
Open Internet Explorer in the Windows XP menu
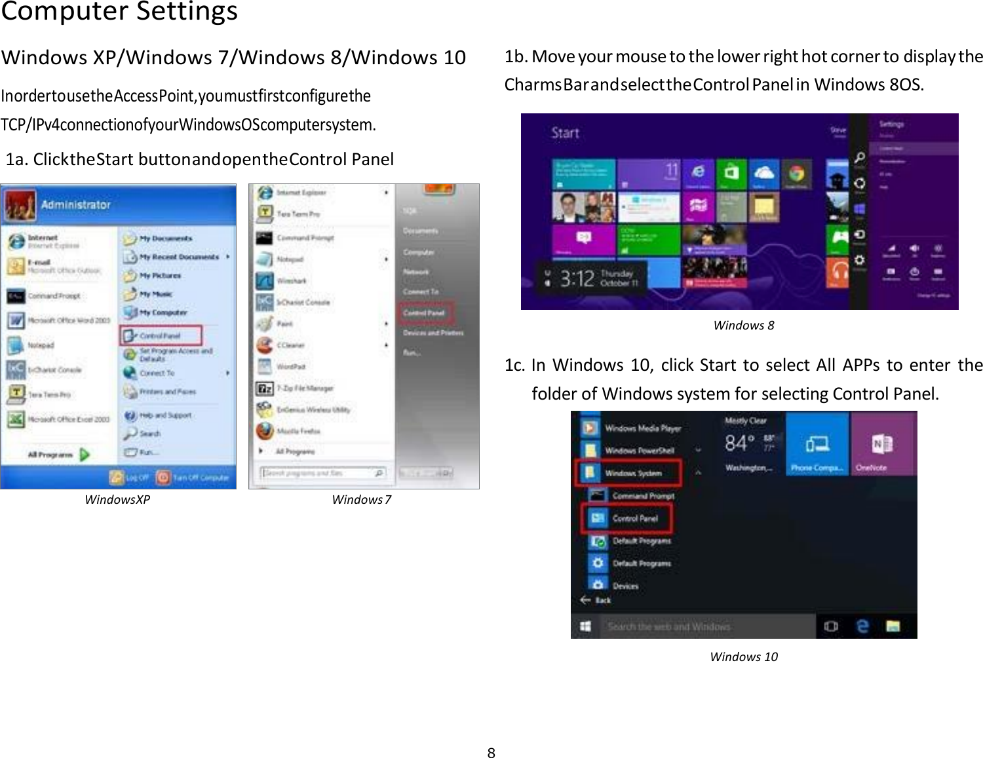45,242
